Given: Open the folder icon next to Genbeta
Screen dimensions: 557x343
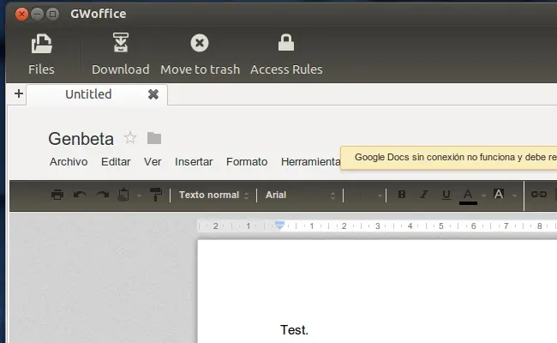Looking at the screenshot, I should [x=154, y=138].
